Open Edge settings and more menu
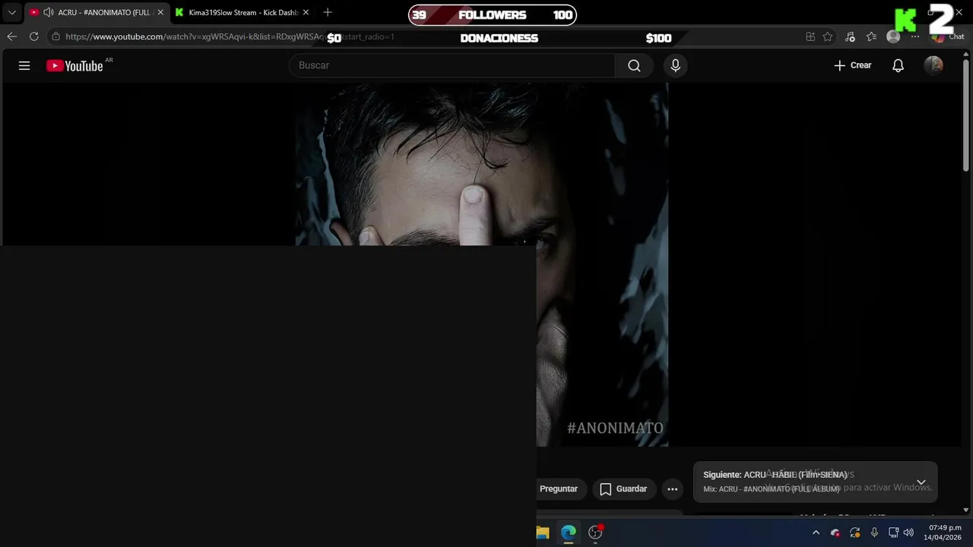The height and width of the screenshot is (547, 973). point(914,36)
